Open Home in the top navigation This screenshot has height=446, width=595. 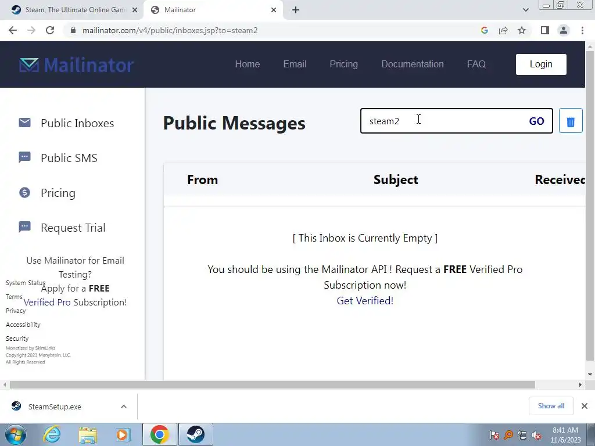click(x=248, y=64)
